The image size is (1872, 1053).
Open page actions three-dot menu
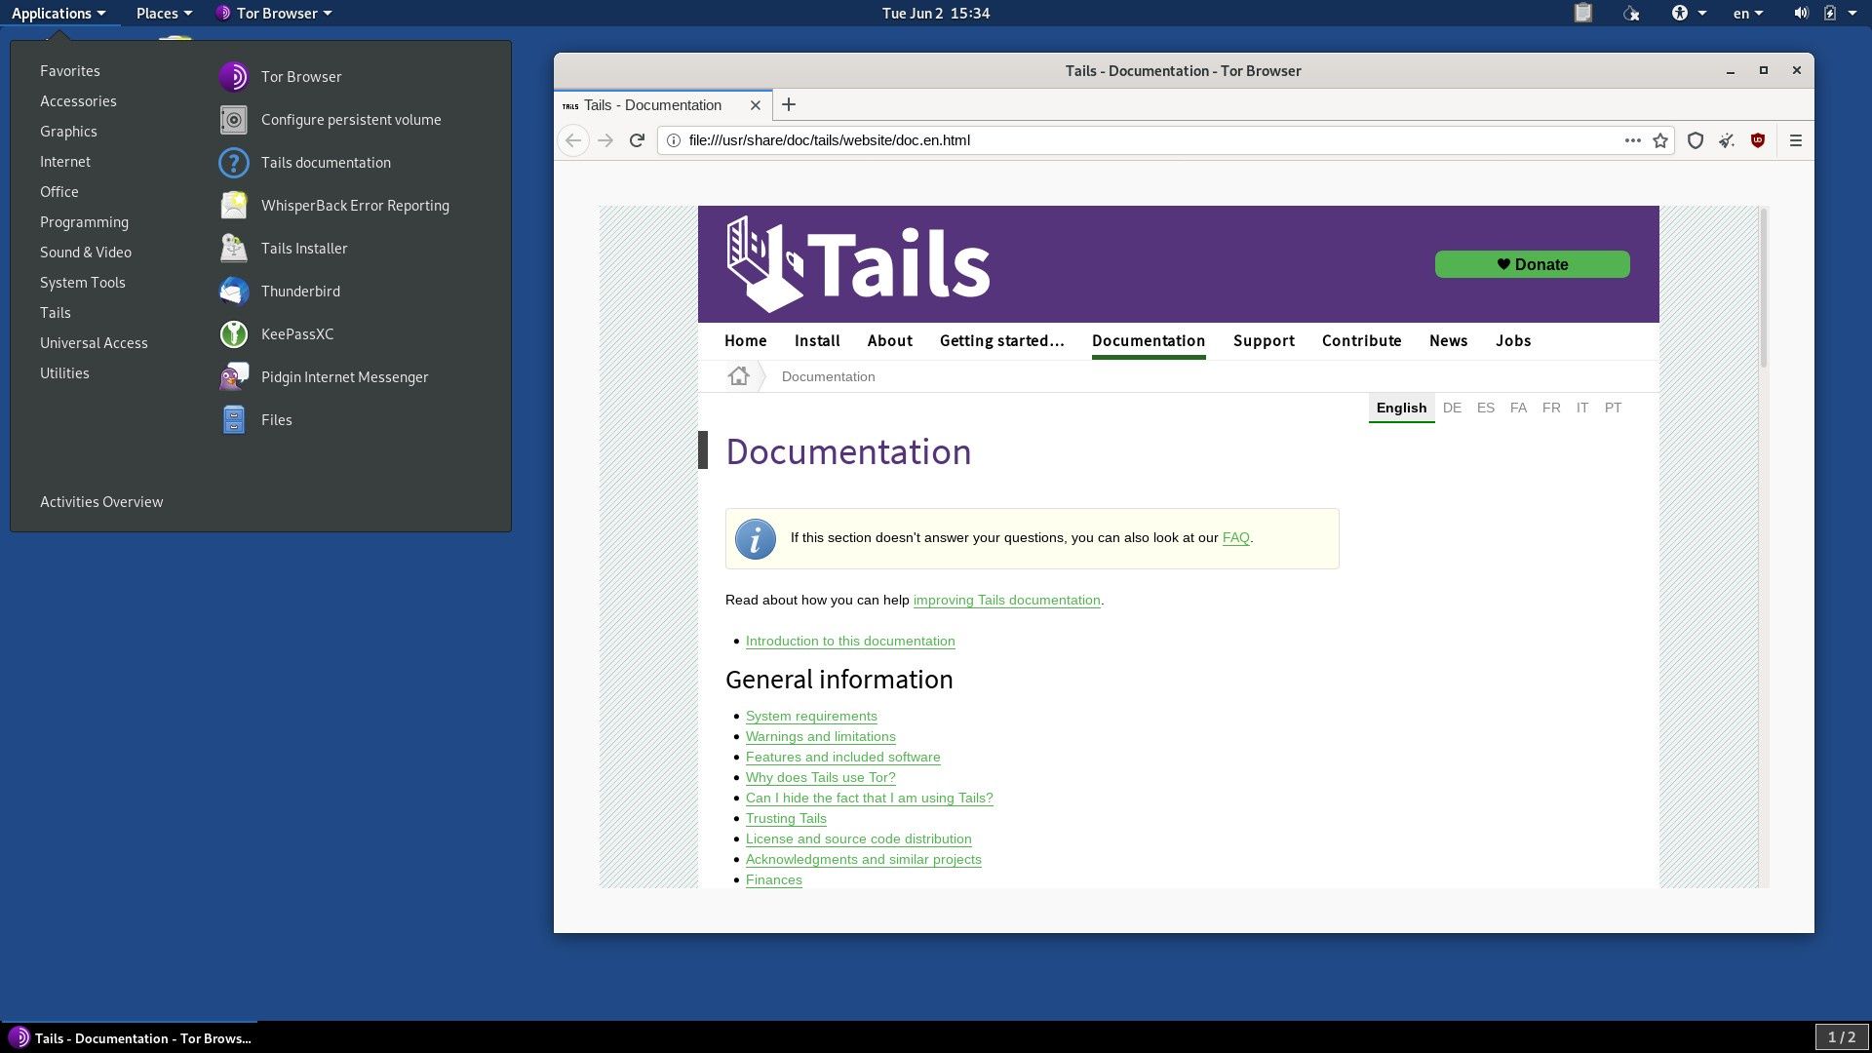tap(1632, 140)
